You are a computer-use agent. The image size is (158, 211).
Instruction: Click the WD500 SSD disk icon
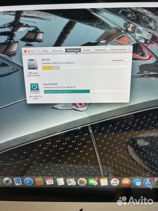(32, 64)
